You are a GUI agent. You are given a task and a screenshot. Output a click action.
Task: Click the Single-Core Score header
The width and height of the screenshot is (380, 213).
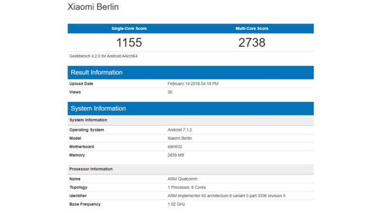click(129, 28)
